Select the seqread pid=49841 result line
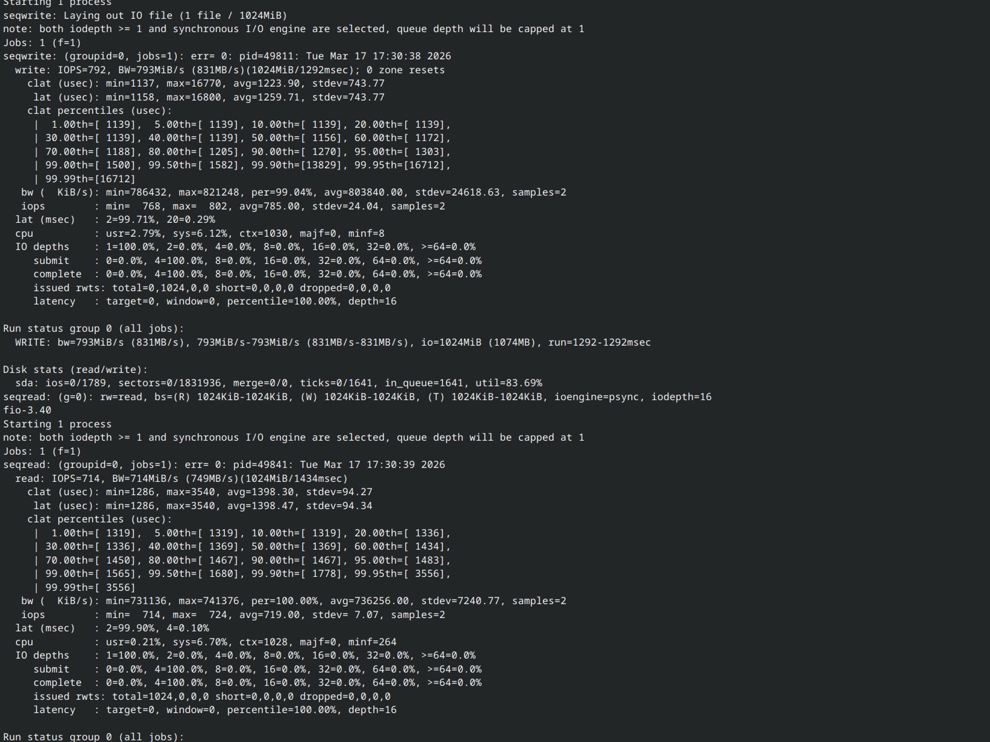This screenshot has width=990, height=742. [224, 465]
